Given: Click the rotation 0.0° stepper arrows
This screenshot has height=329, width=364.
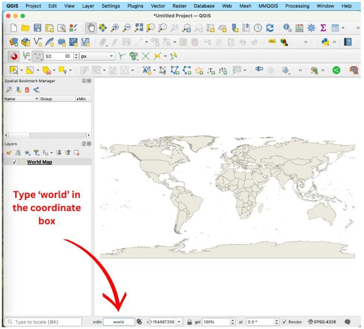Looking at the screenshot, I should pyautogui.click(x=276, y=322).
